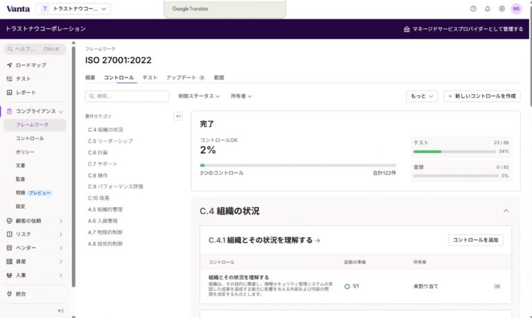The image size is (532, 318).
Task: Jump to C.9 パフォーマンス評価 category
Action: (116, 186)
